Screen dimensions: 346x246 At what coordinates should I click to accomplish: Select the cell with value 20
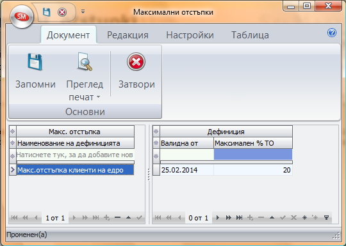tap(253, 170)
